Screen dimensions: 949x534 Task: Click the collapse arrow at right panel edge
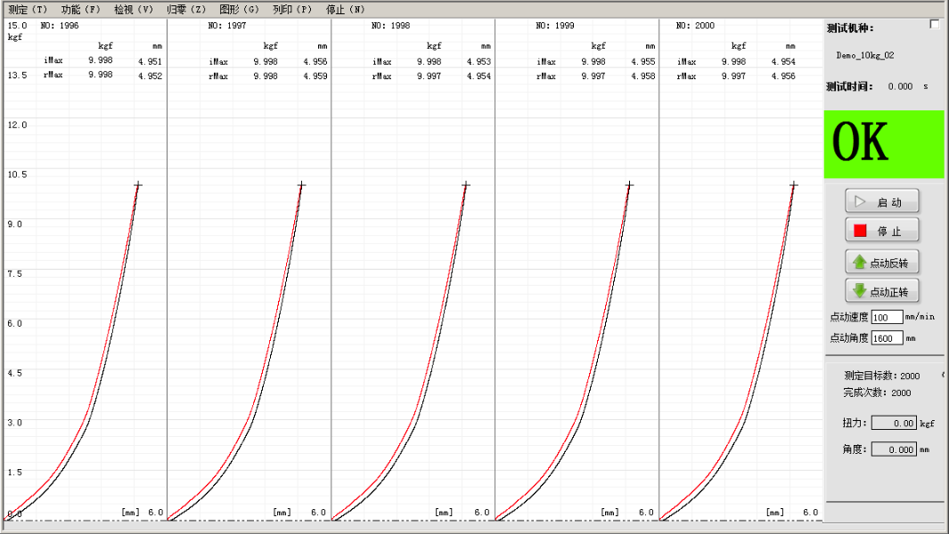pos(943,375)
